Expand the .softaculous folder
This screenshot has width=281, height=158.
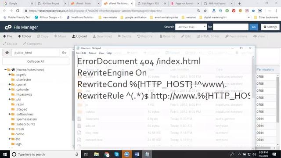click(10, 114)
